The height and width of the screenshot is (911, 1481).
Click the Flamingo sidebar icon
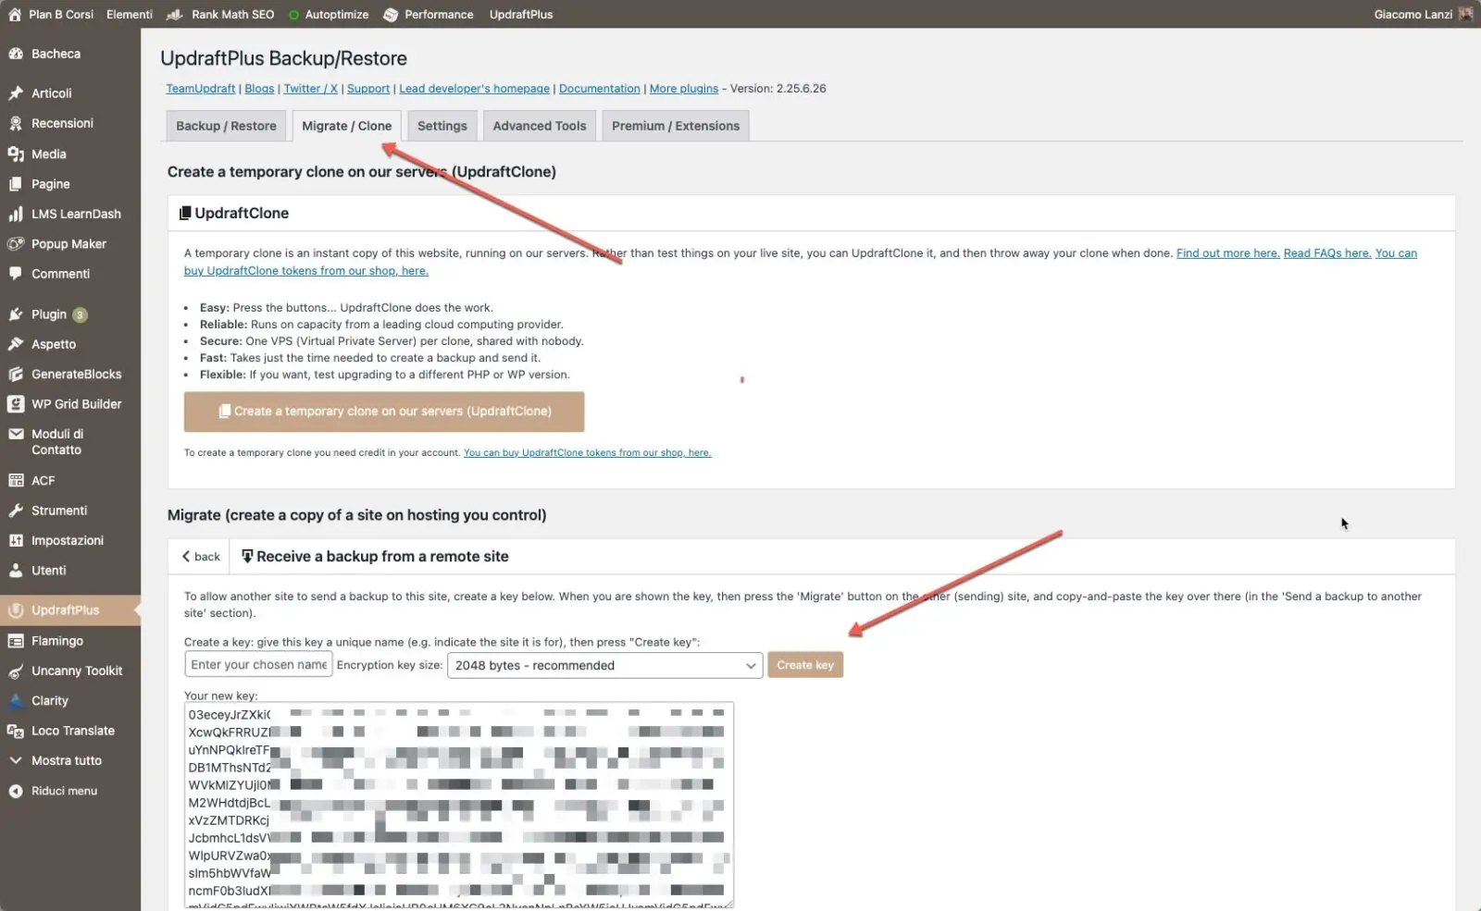(16, 641)
